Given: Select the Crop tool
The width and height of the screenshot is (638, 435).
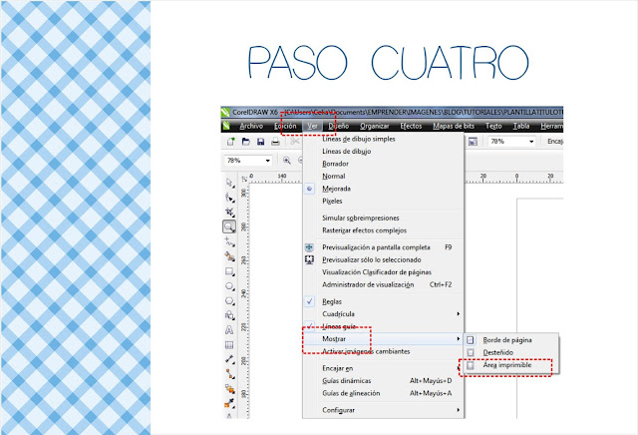Looking at the screenshot, I should click(x=229, y=213).
